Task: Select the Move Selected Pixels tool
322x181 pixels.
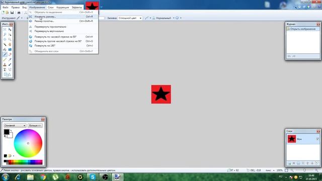Action: (10, 30)
